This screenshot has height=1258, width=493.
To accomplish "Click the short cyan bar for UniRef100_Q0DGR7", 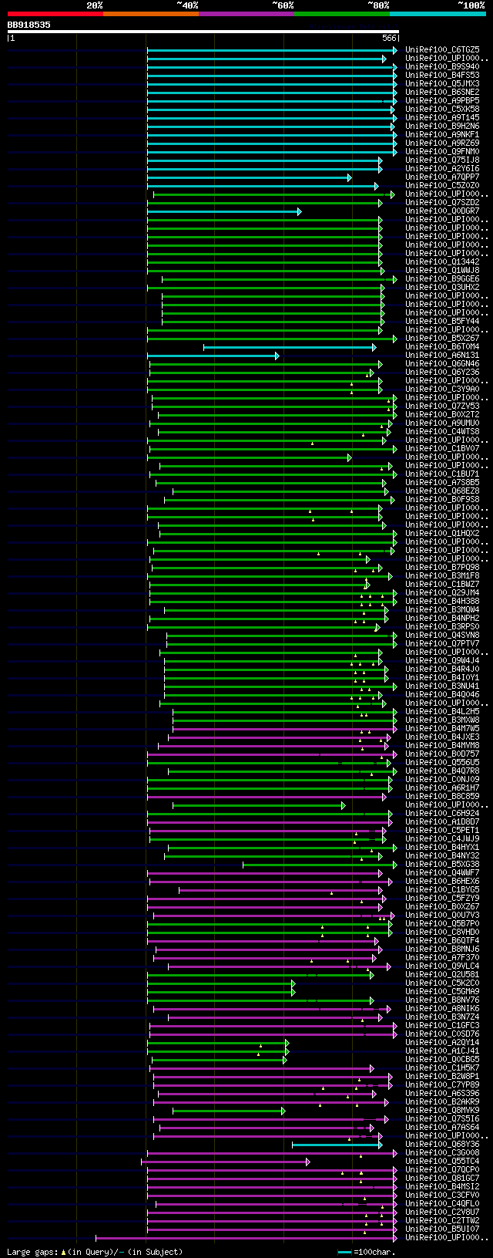I will point(224,211).
